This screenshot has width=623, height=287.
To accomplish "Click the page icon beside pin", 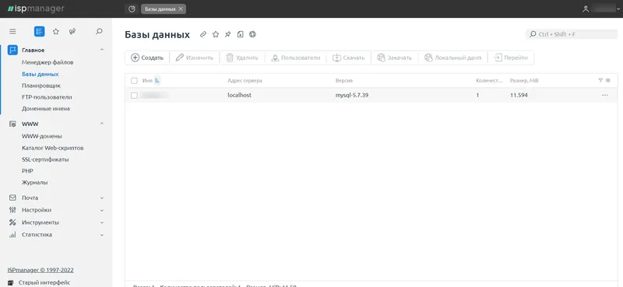I will [240, 34].
